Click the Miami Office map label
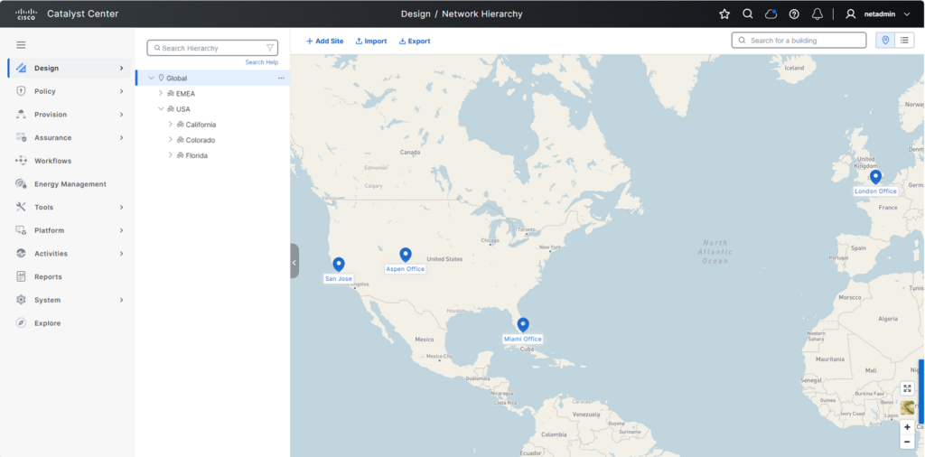Image resolution: width=925 pixels, height=457 pixels. coord(523,339)
